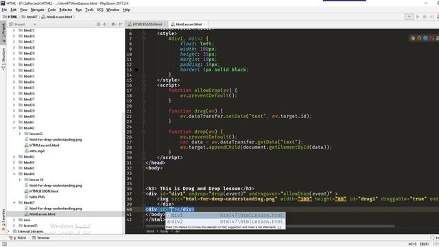
Task: Collapse the html42 folder
Action: [x=14, y=128]
